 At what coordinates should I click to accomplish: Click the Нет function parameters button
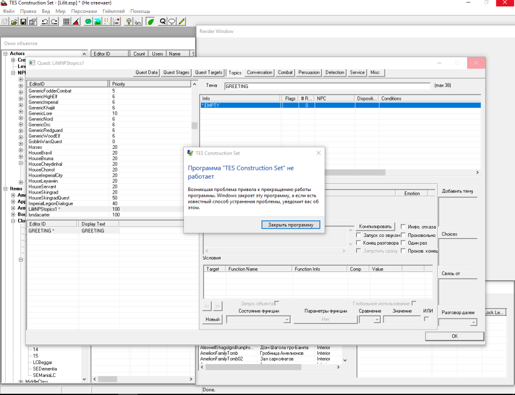(x=325, y=319)
